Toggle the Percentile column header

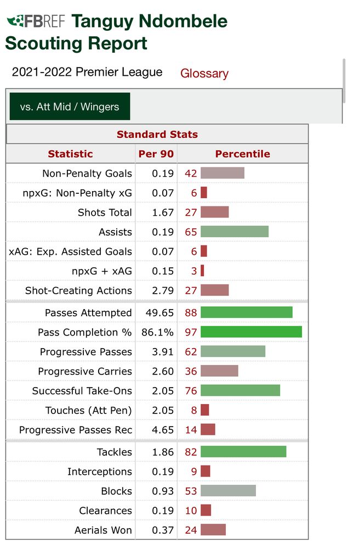243,153
